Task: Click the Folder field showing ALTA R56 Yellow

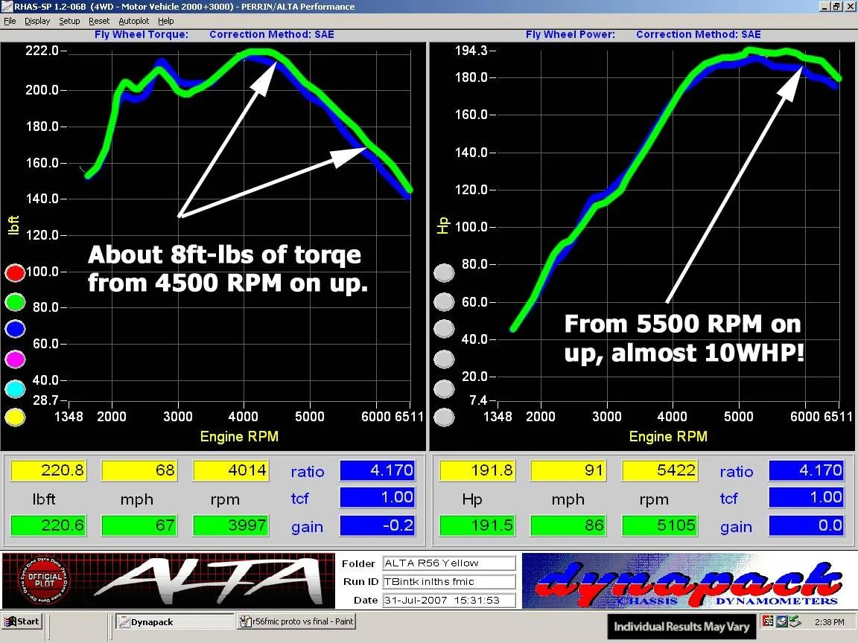Action: (448, 563)
